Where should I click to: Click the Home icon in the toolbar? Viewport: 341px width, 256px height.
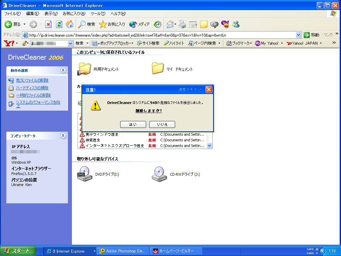[x=70, y=24]
